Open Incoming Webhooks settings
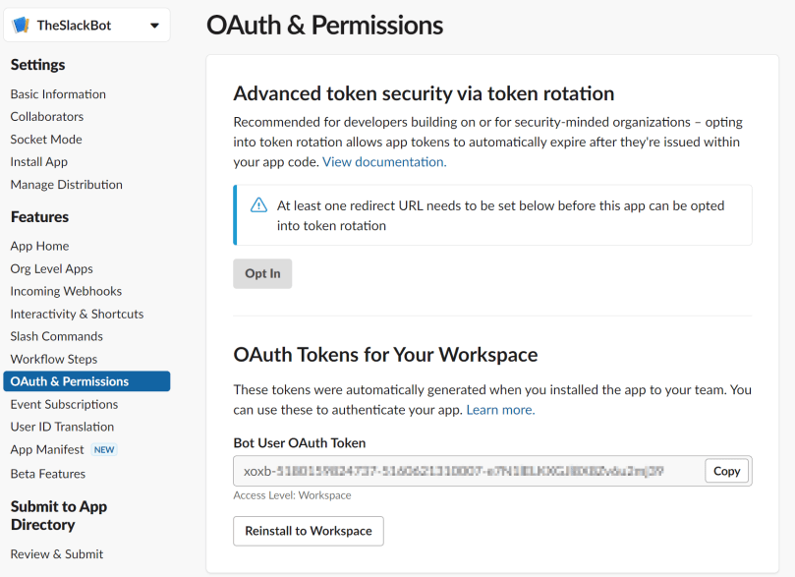Screen dimensions: 795x577 [66, 291]
